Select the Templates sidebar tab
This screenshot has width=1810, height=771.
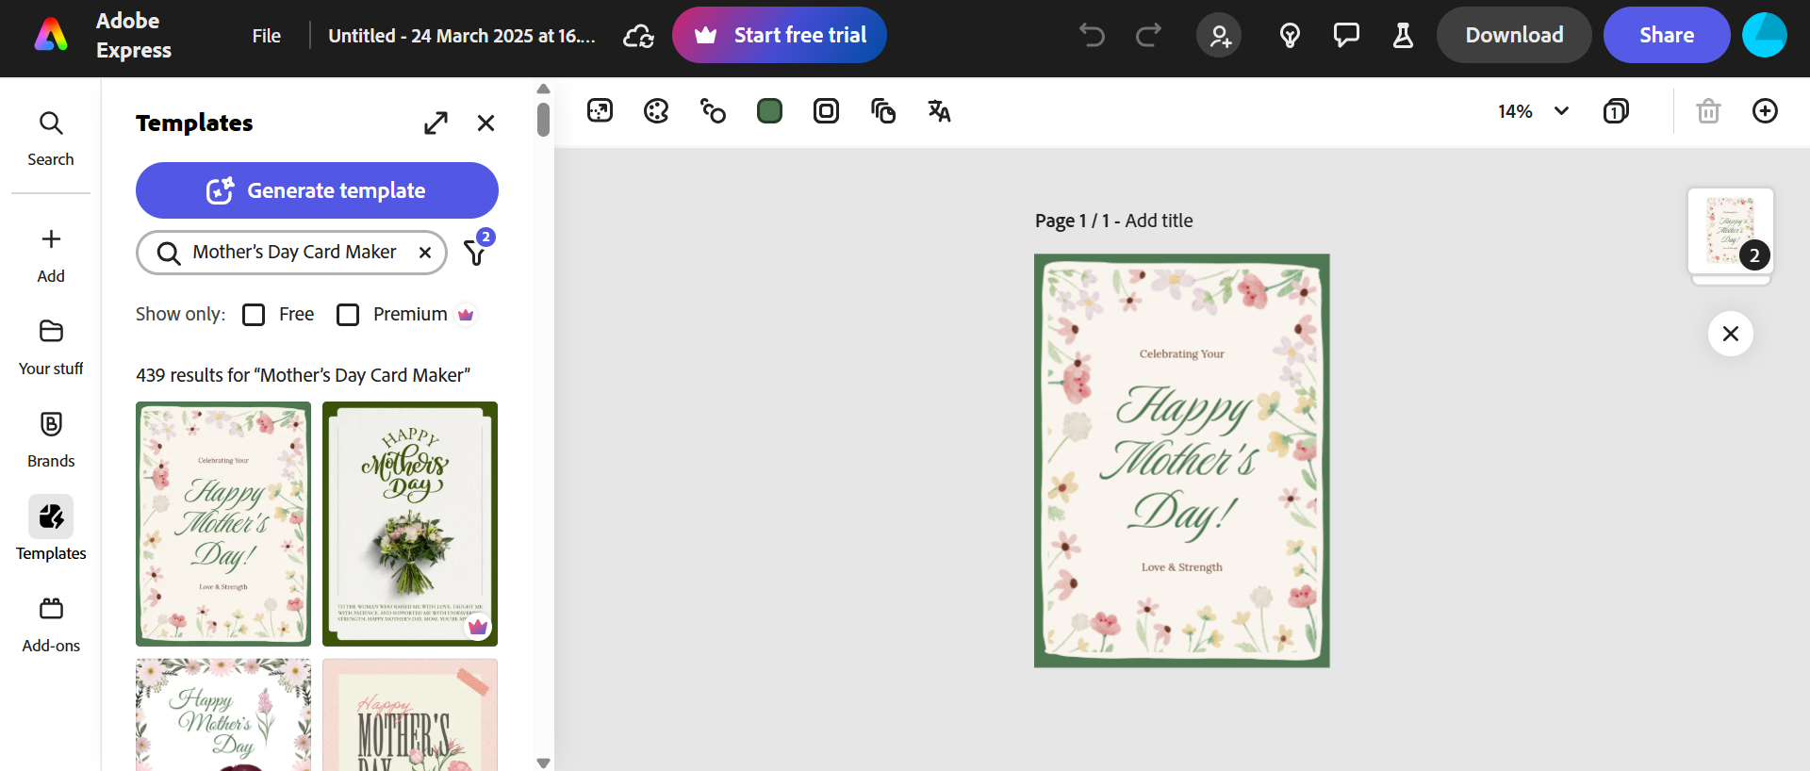pyautogui.click(x=51, y=529)
